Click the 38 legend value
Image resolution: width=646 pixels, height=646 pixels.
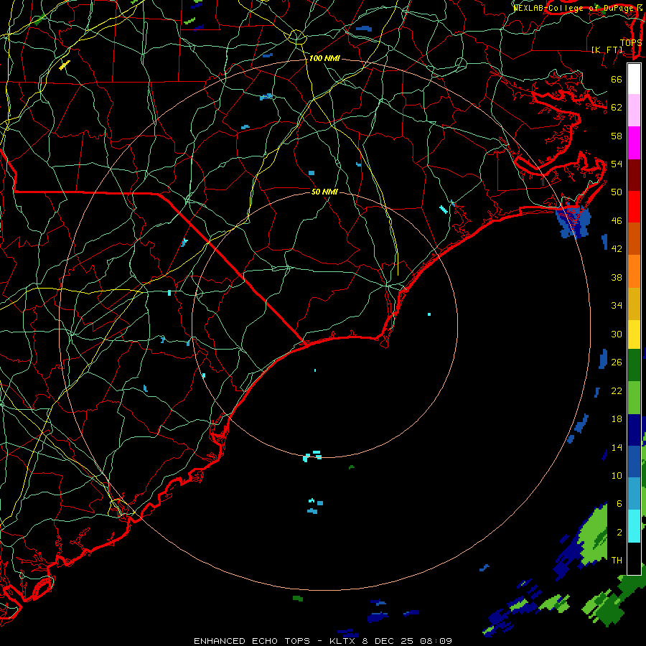click(x=617, y=277)
